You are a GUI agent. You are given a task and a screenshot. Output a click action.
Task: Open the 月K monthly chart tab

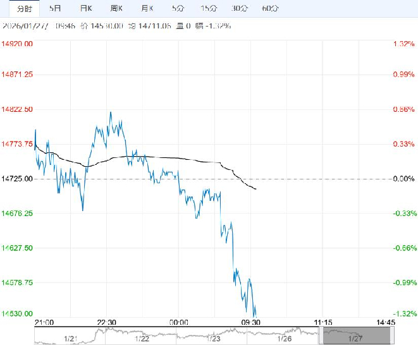coord(147,9)
